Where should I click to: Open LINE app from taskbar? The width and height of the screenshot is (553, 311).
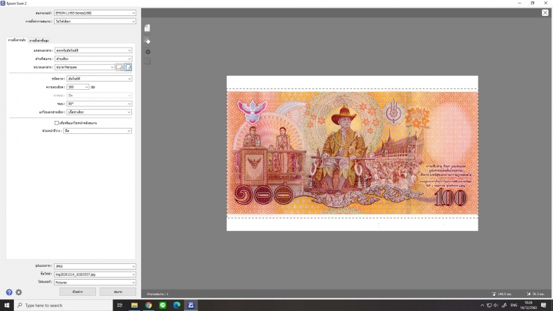162,305
